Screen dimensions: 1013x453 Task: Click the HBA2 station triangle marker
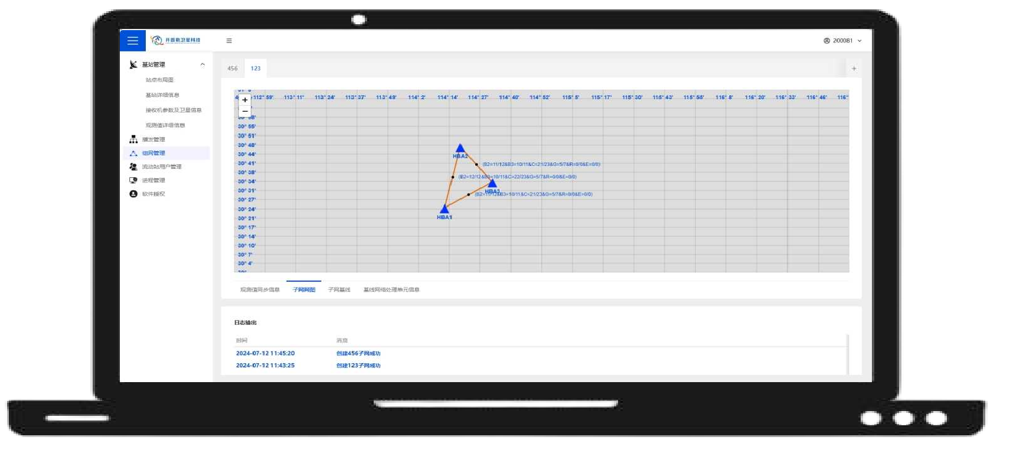(460, 148)
